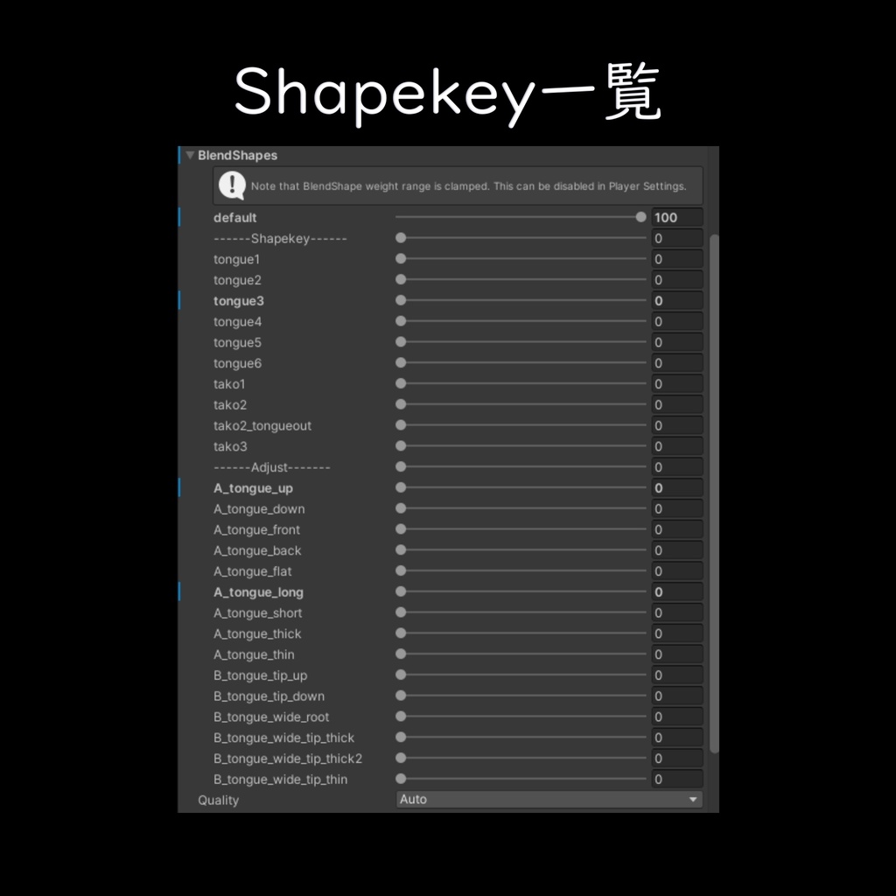Viewport: 896px width, 896px height.
Task: Select the A_tongue_long property label
Action: (x=258, y=592)
